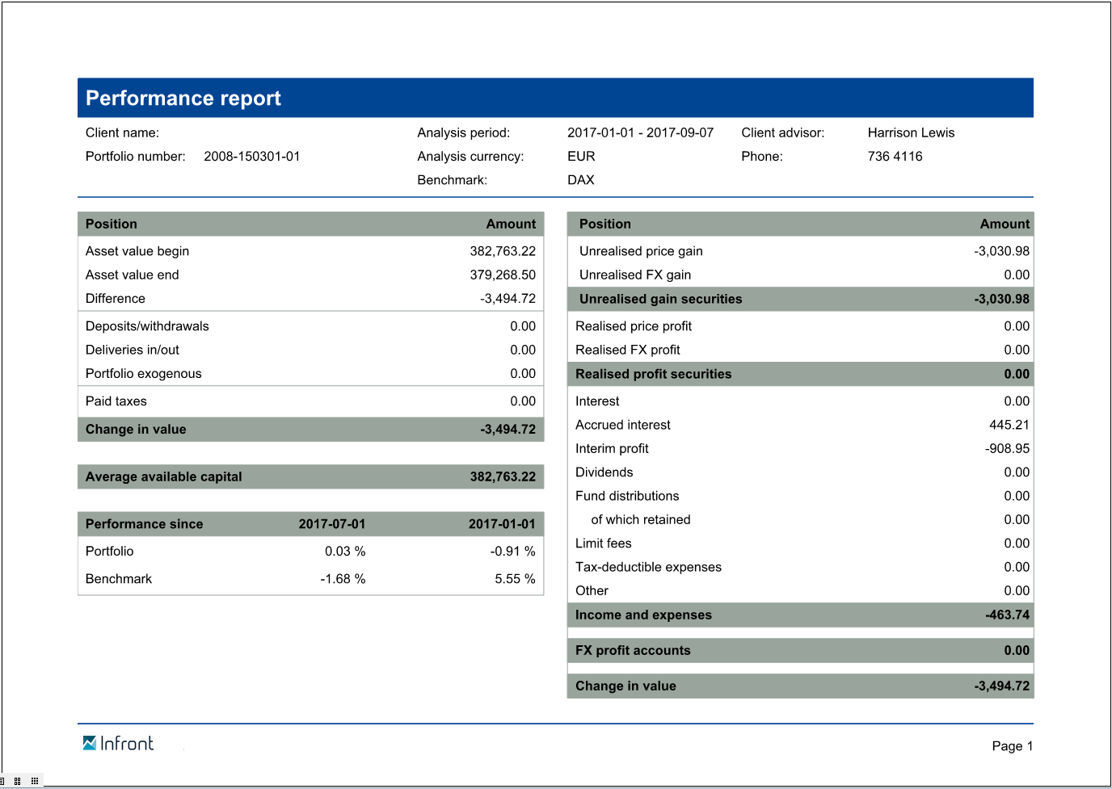Click the analysis period date range
1112x789 pixels.
click(x=640, y=133)
